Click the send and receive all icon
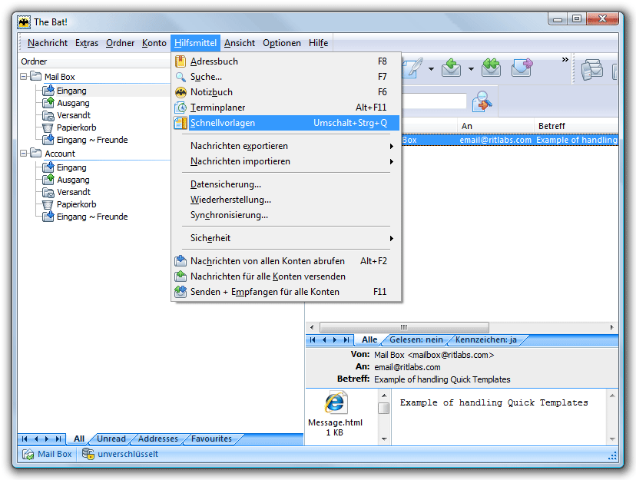 click(181, 292)
